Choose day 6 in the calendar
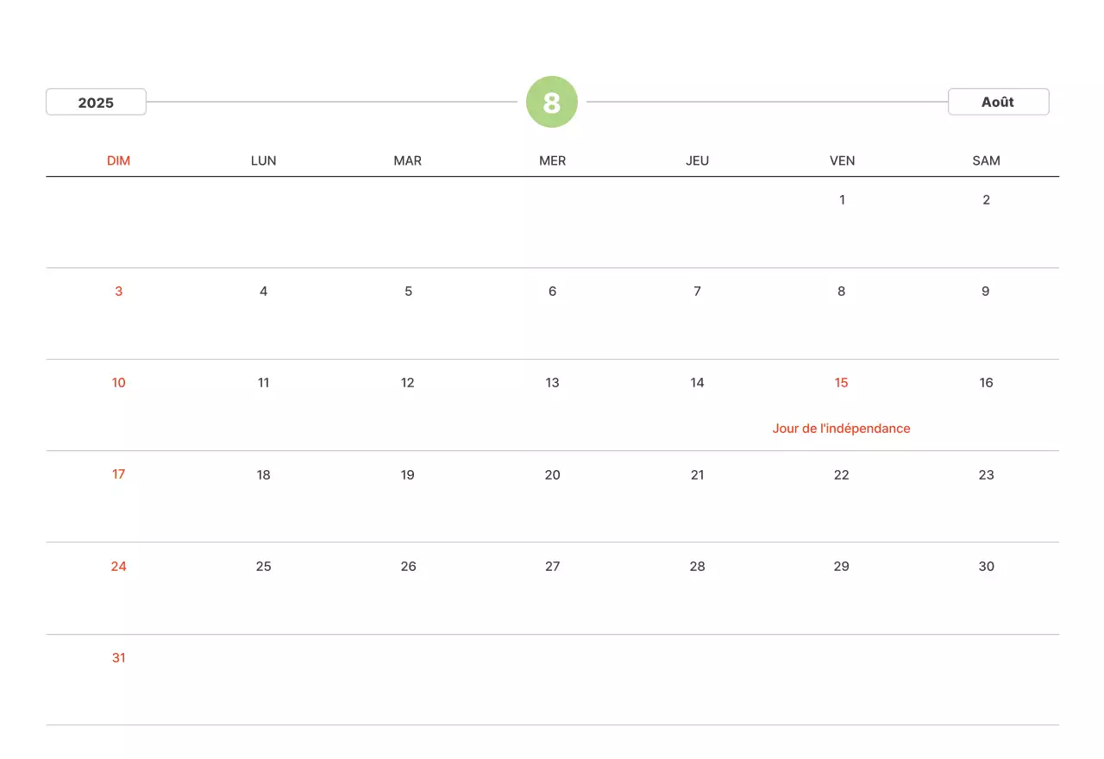 pos(553,292)
